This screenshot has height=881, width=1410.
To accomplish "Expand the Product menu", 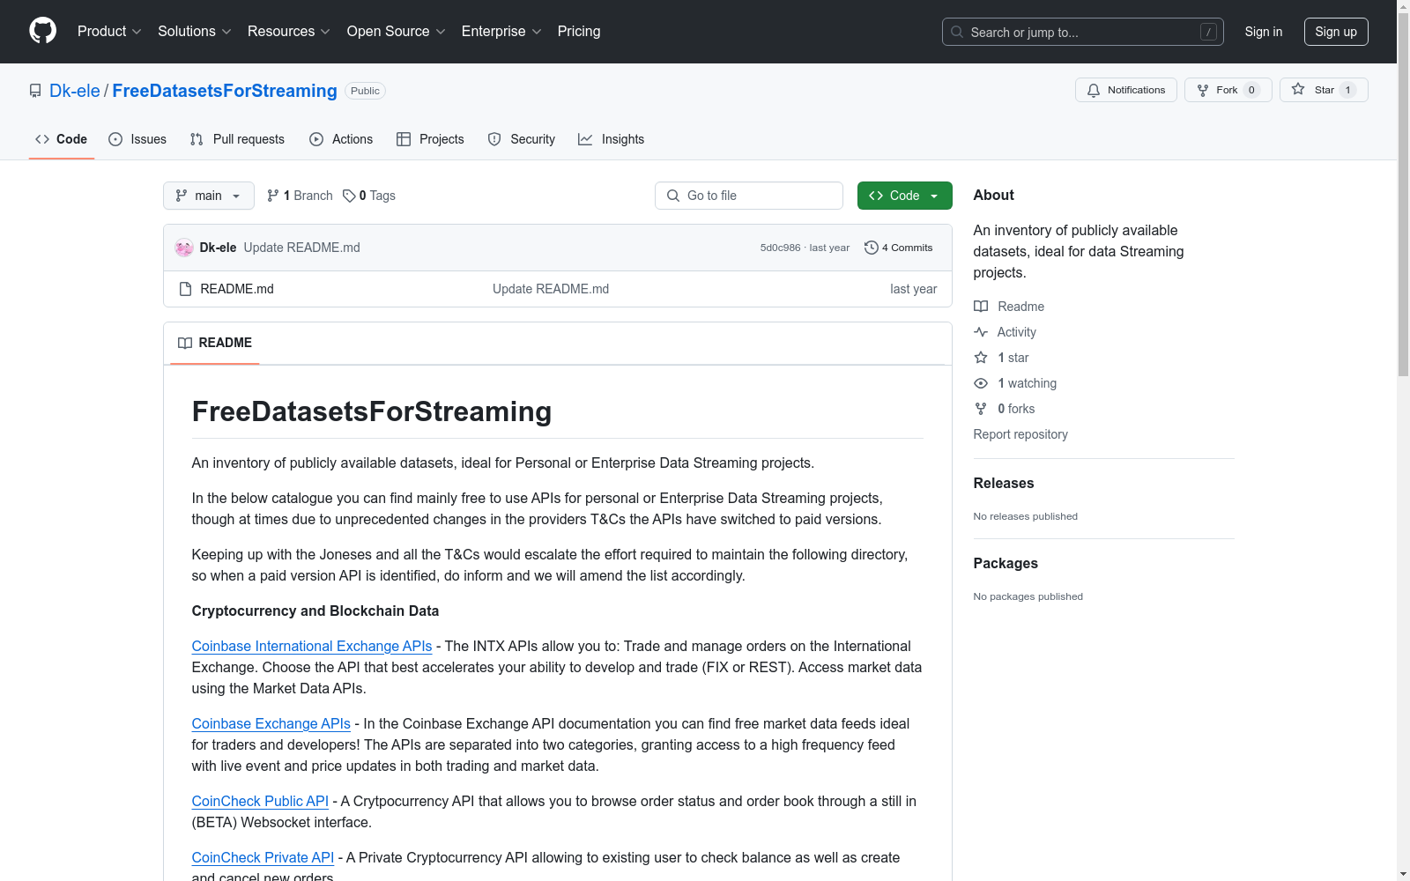I will click(x=109, y=32).
